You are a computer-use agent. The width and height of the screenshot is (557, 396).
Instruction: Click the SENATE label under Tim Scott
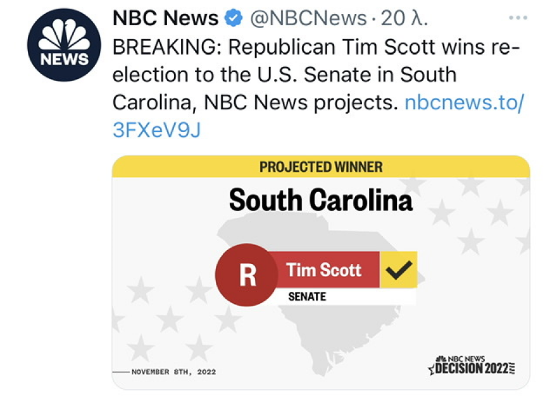(307, 296)
